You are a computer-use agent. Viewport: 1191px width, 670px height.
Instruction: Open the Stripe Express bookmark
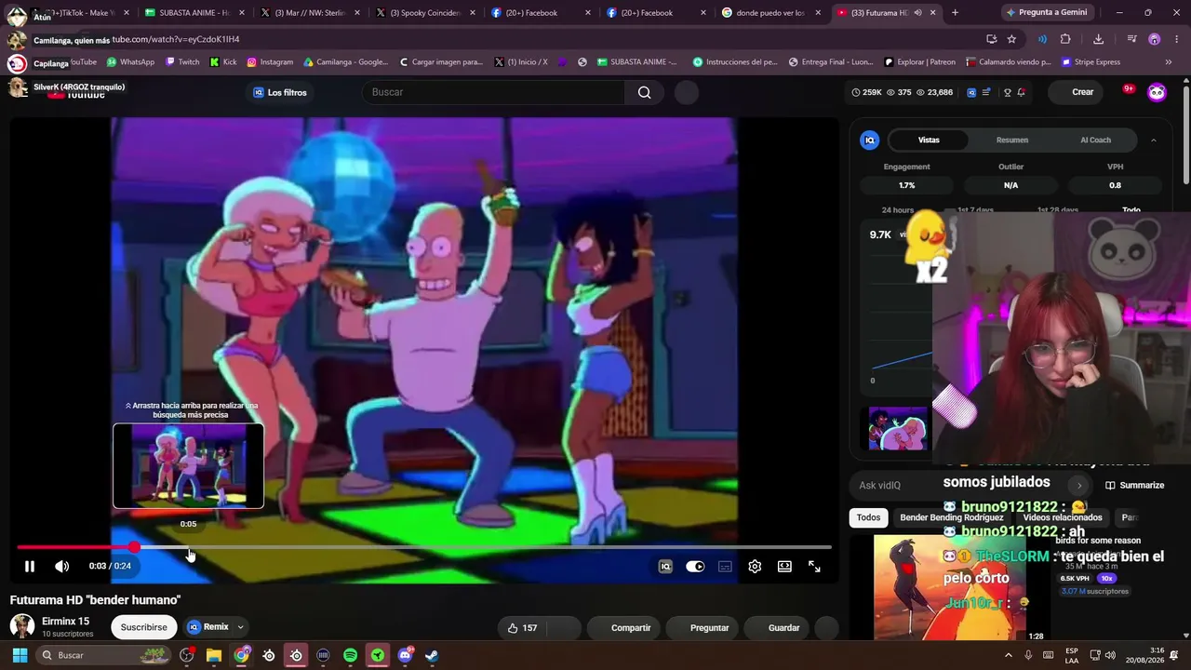pos(1091,62)
